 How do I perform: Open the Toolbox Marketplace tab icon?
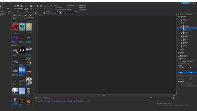14,15
